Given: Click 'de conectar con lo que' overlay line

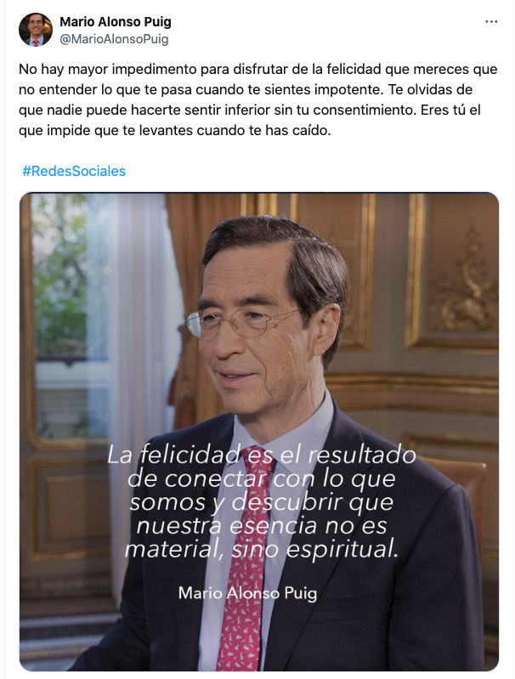Looking at the screenshot, I should click(x=262, y=478).
